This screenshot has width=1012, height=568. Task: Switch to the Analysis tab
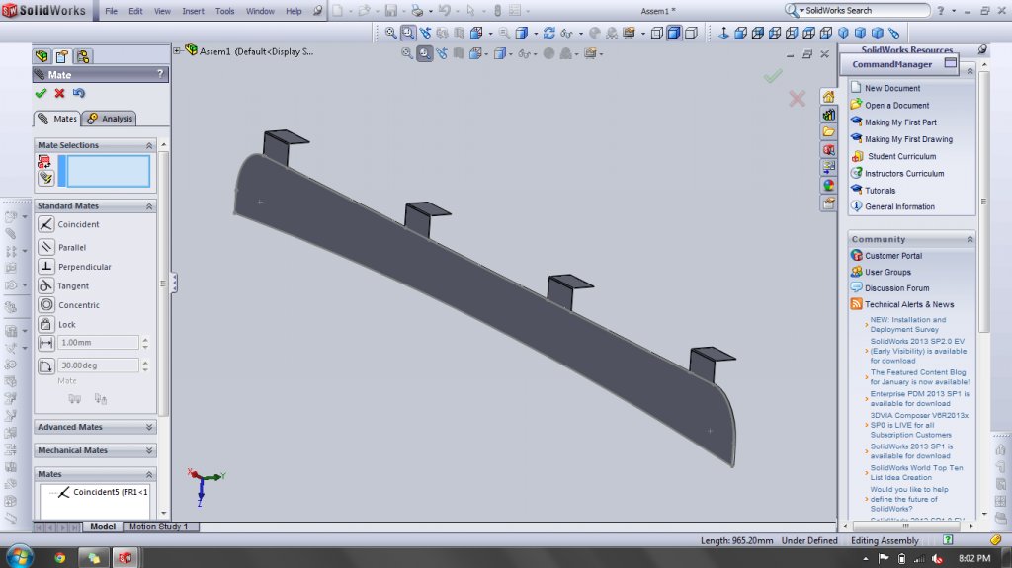pos(110,119)
